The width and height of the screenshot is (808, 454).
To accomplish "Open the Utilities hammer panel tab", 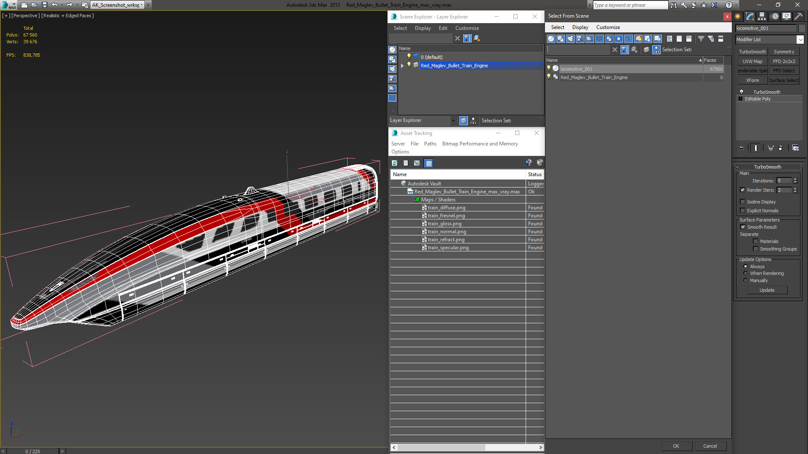I will [x=798, y=16].
